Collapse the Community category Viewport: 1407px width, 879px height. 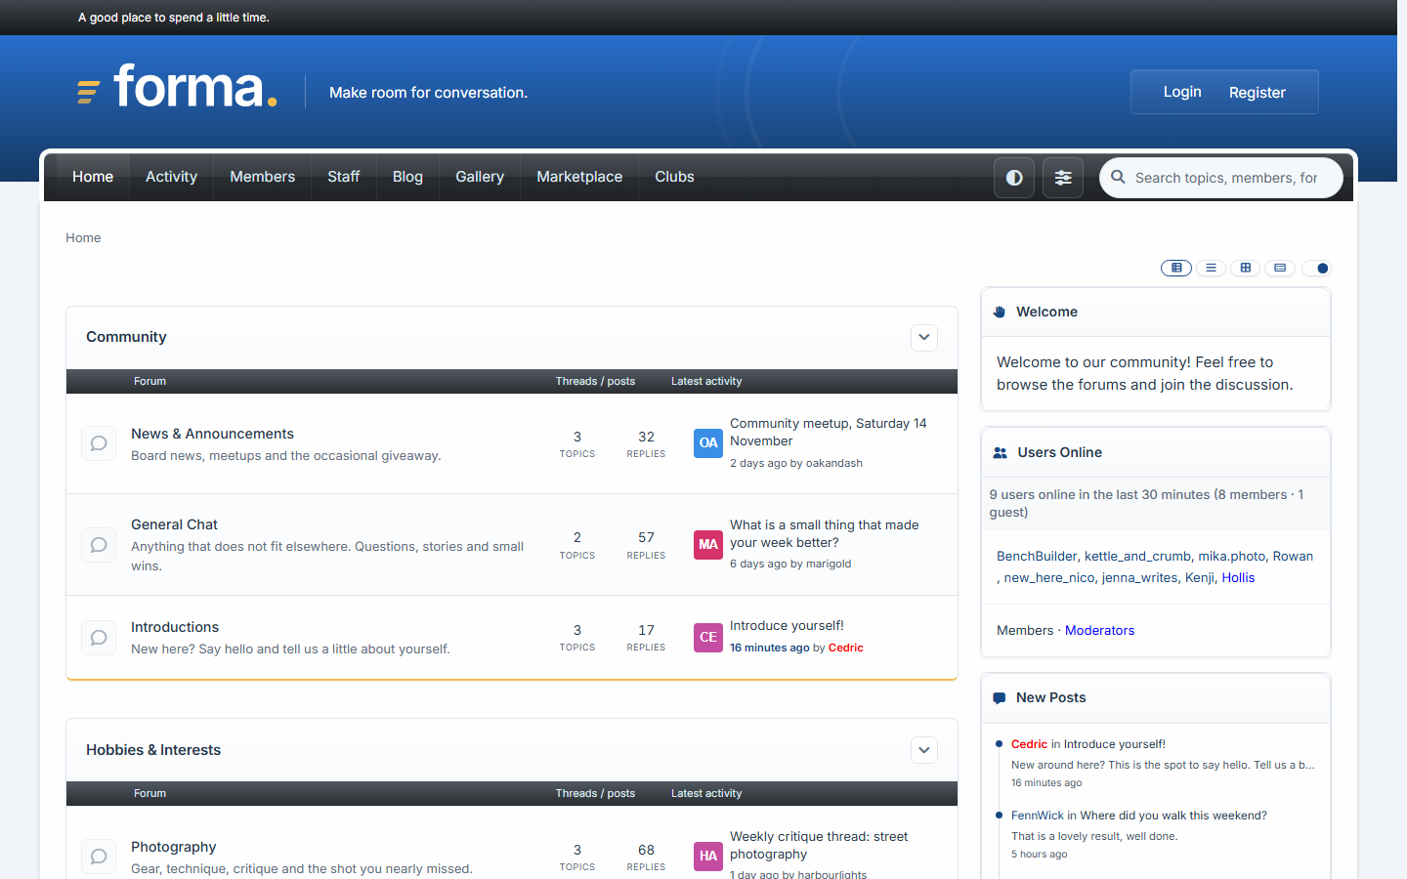[x=924, y=337]
